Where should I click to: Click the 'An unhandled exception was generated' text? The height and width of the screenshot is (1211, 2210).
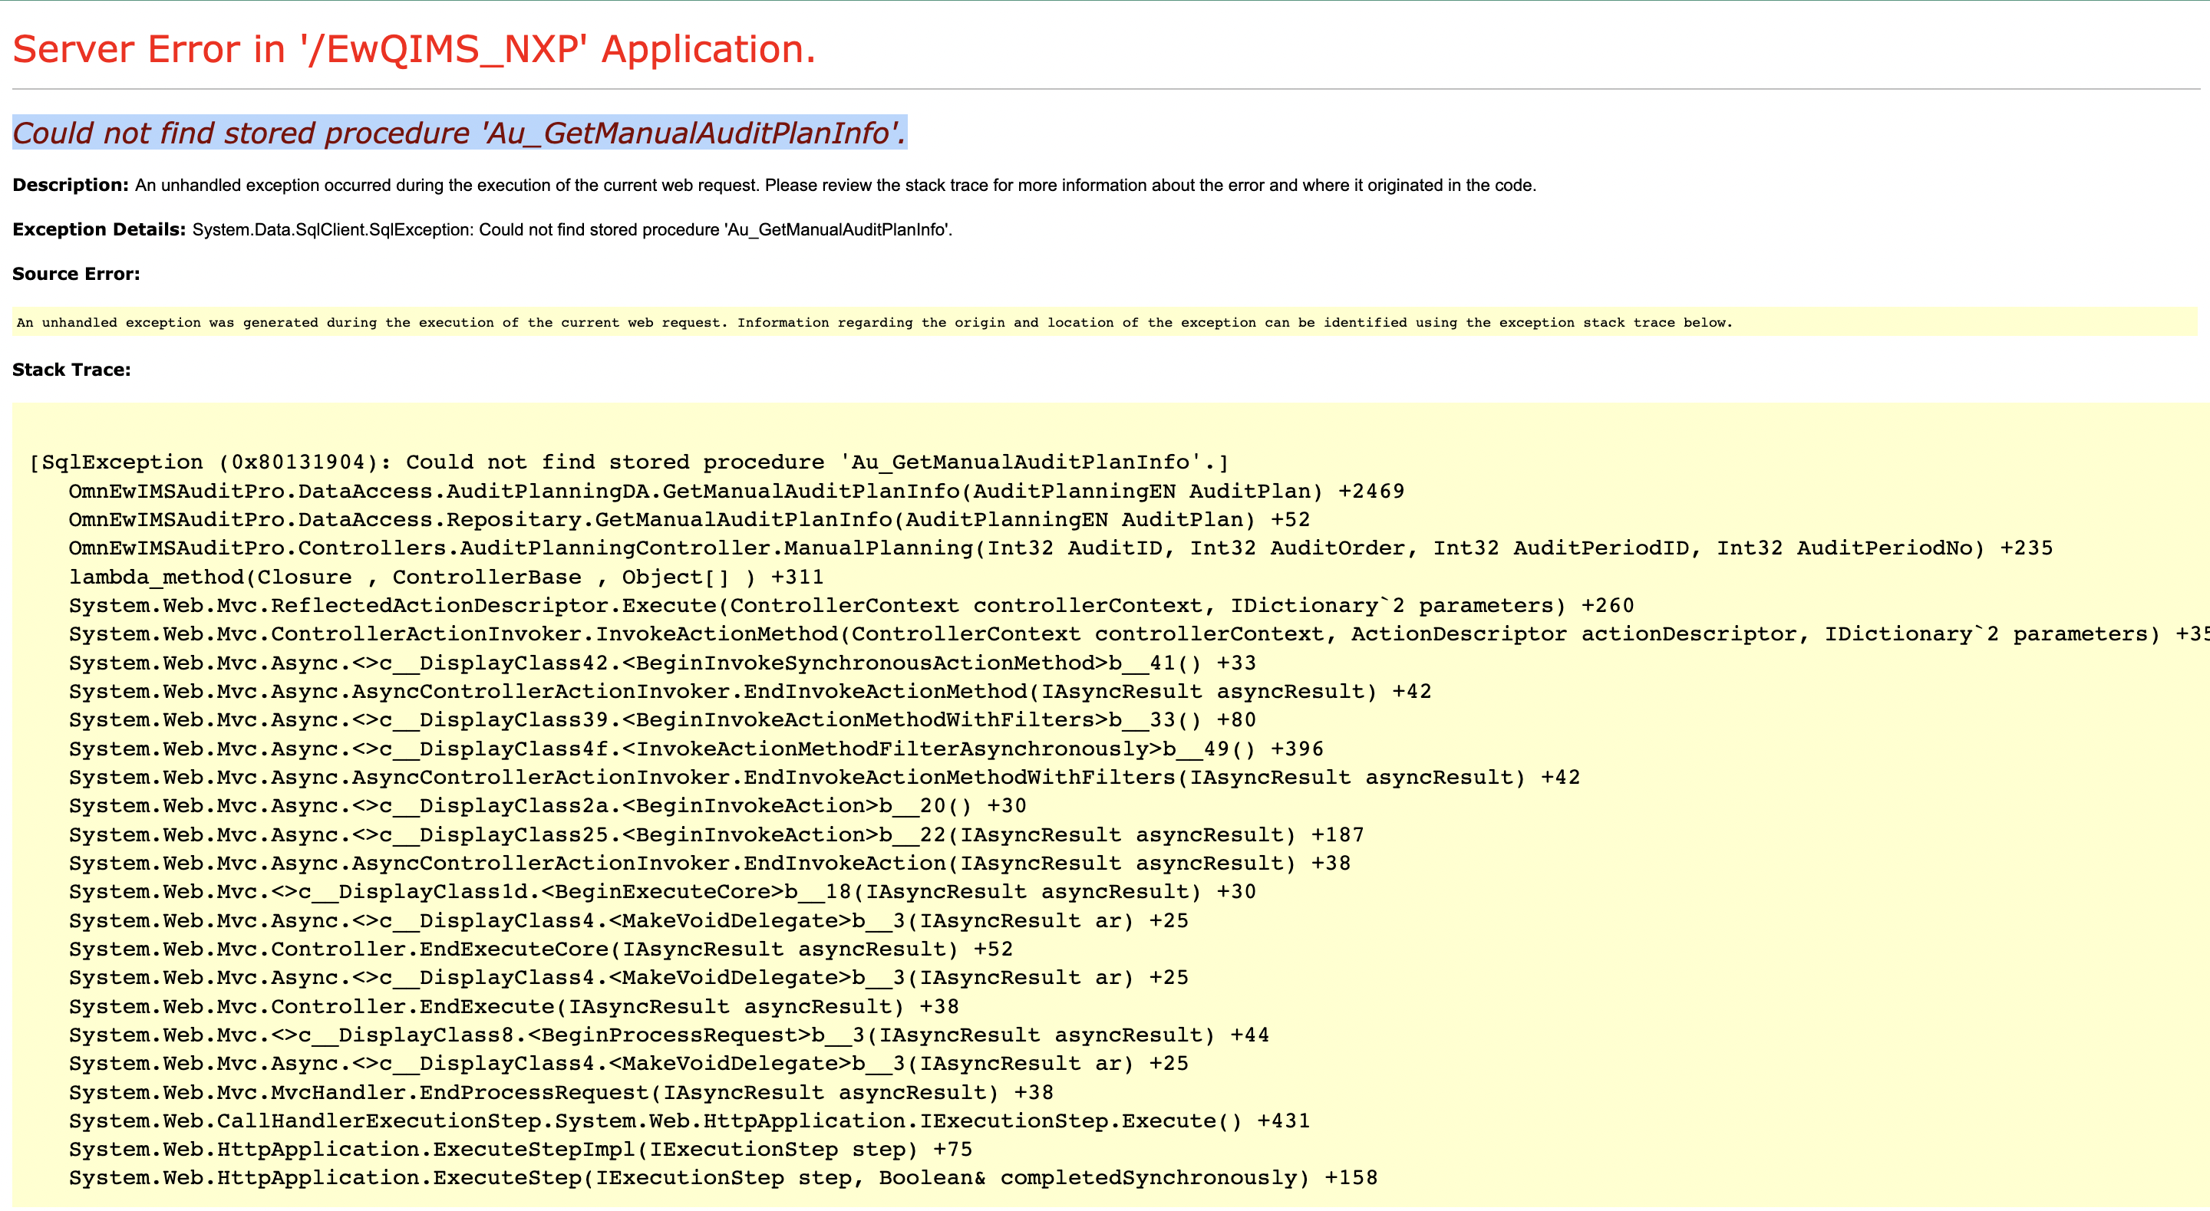(874, 324)
